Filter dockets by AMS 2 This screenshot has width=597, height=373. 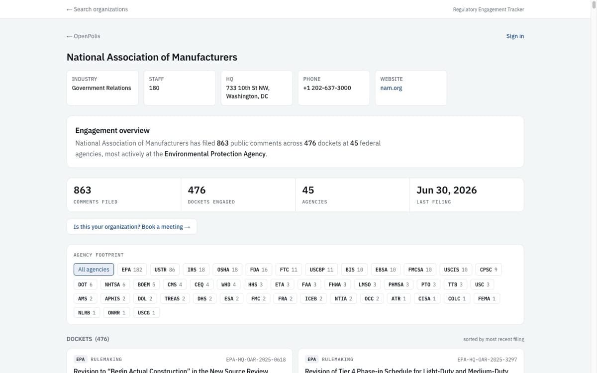pyautogui.click(x=85, y=298)
